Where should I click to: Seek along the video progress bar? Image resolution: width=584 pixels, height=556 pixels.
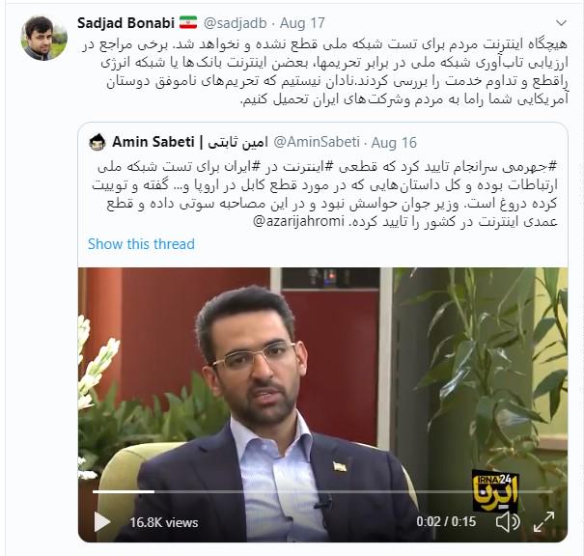pos(323,492)
